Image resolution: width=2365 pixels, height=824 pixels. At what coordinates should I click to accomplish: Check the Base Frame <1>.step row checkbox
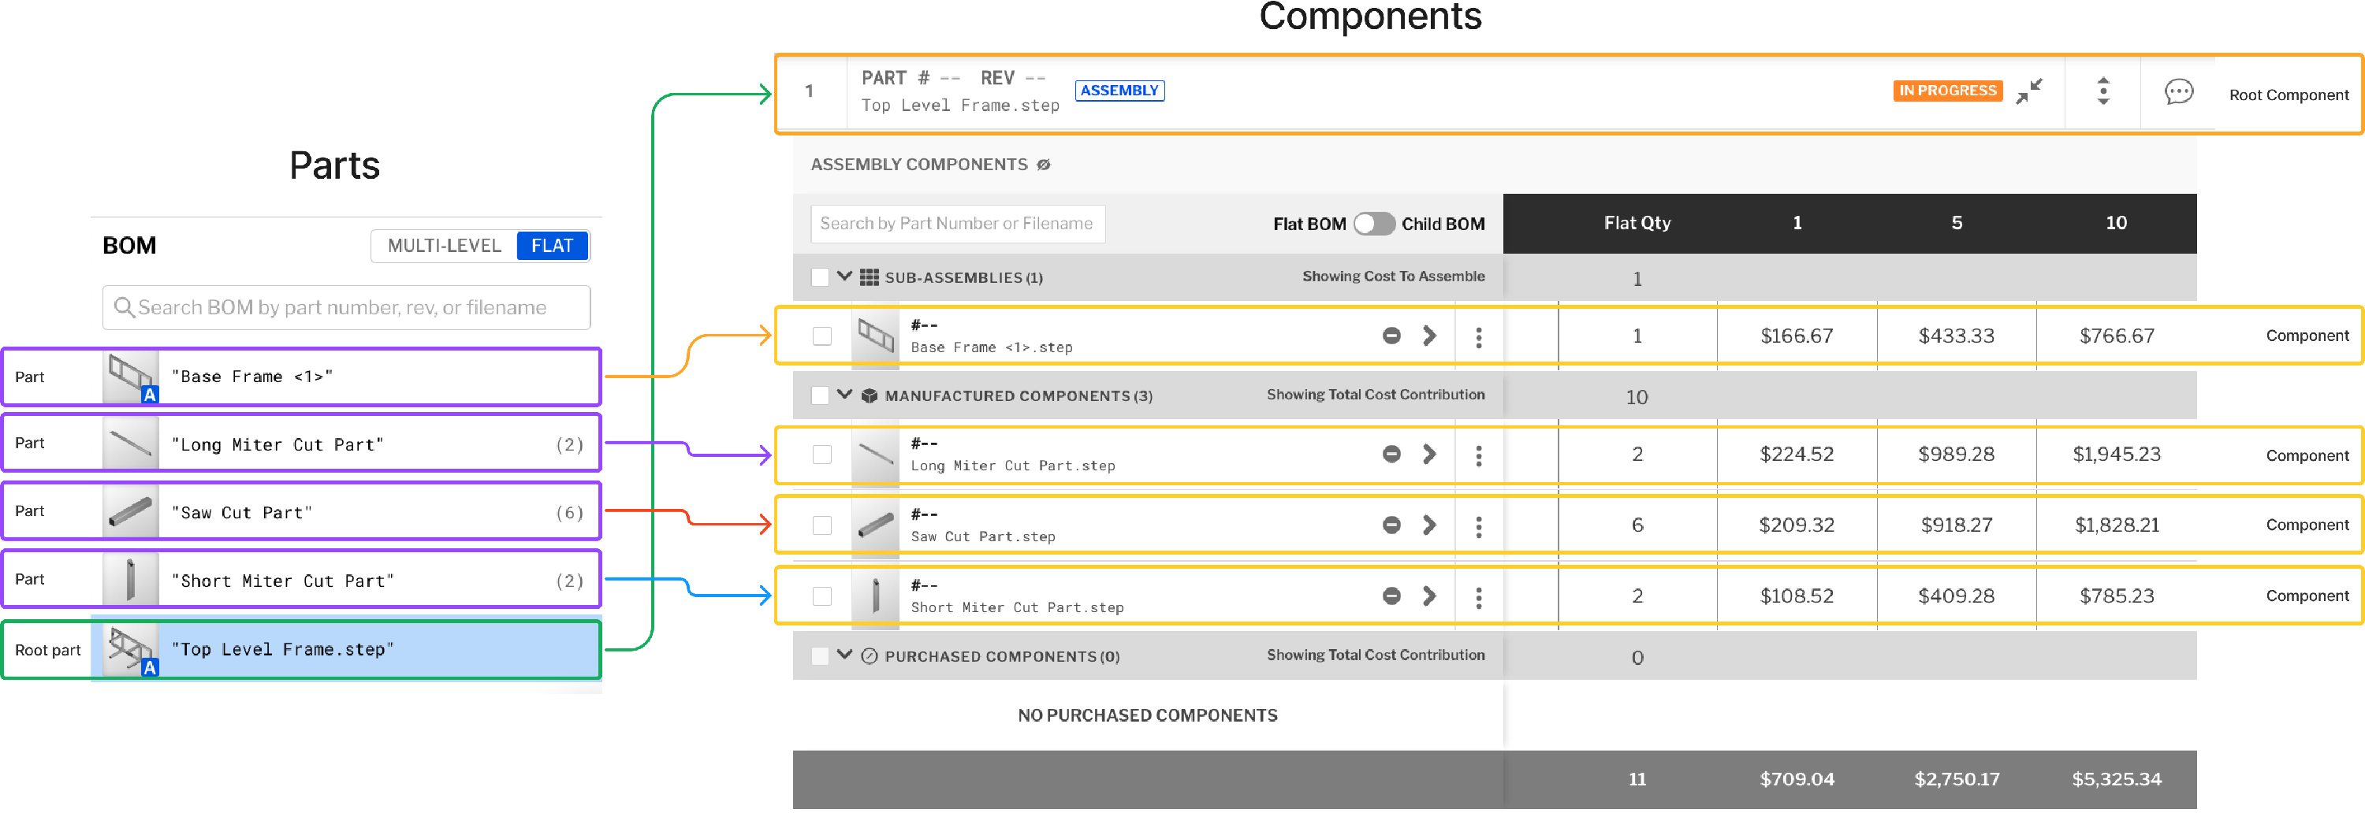[x=821, y=336]
